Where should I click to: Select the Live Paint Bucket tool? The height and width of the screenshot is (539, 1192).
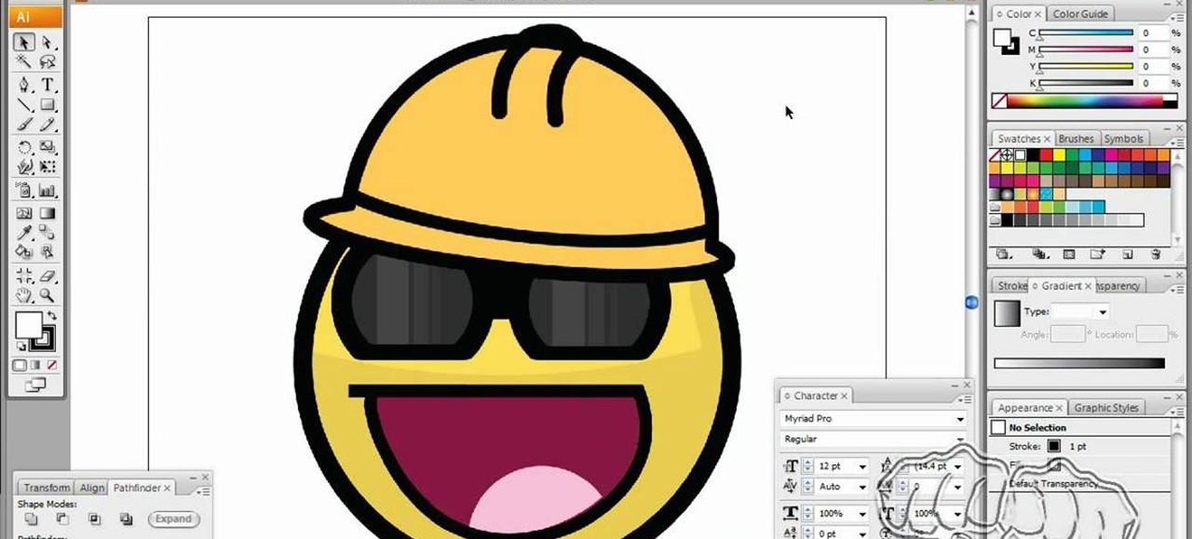(25, 251)
